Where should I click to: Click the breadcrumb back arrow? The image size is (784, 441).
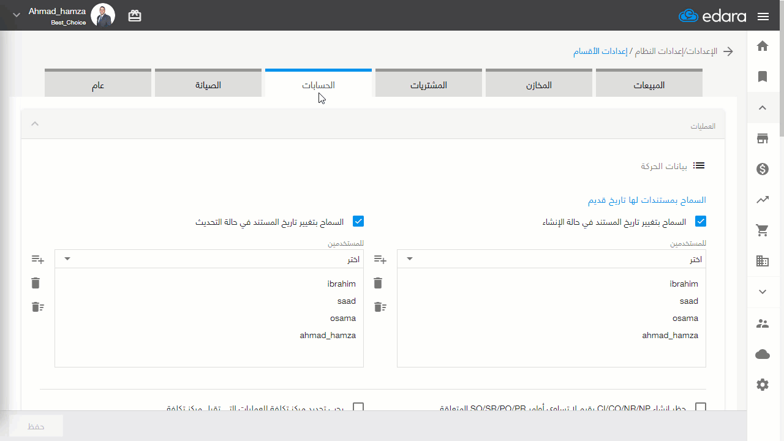pos(728,51)
